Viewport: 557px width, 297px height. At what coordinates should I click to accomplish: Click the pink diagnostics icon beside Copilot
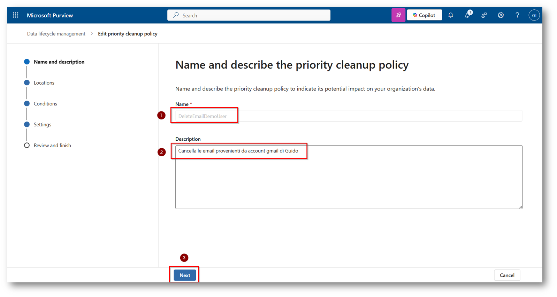(x=398, y=15)
